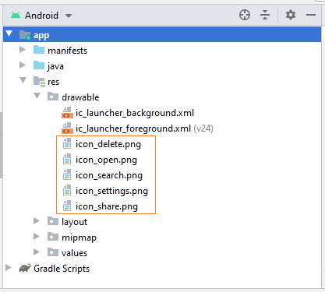Click the Gradle Scripts elephant icon
The width and height of the screenshot is (325, 292).
click(x=25, y=268)
